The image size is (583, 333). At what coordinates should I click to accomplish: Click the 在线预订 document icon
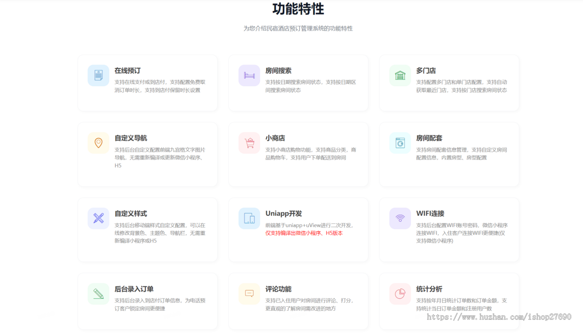99,75
